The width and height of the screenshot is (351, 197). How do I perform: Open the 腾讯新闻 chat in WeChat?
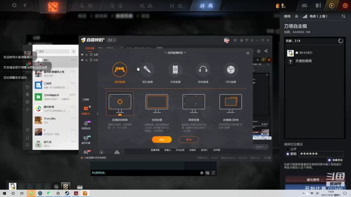pos(56,109)
